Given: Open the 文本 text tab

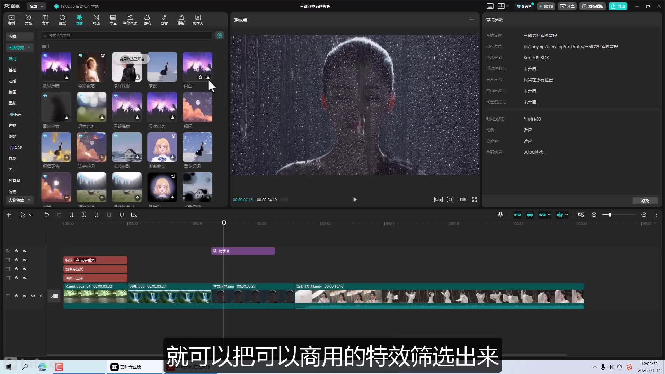Looking at the screenshot, I should [x=45, y=19].
